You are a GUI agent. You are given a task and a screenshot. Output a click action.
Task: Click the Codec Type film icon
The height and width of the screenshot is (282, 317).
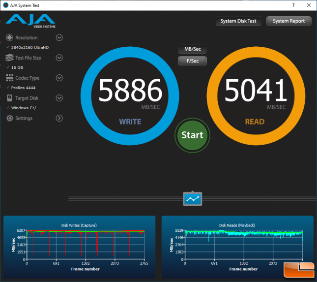pyautogui.click(x=9, y=78)
